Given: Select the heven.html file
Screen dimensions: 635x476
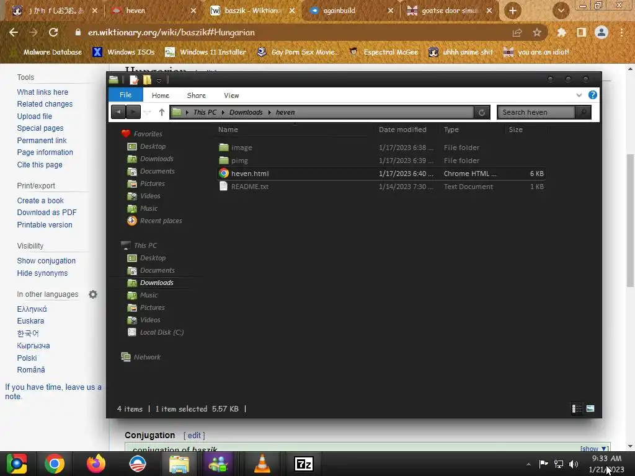Looking at the screenshot, I should click(381, 174).
